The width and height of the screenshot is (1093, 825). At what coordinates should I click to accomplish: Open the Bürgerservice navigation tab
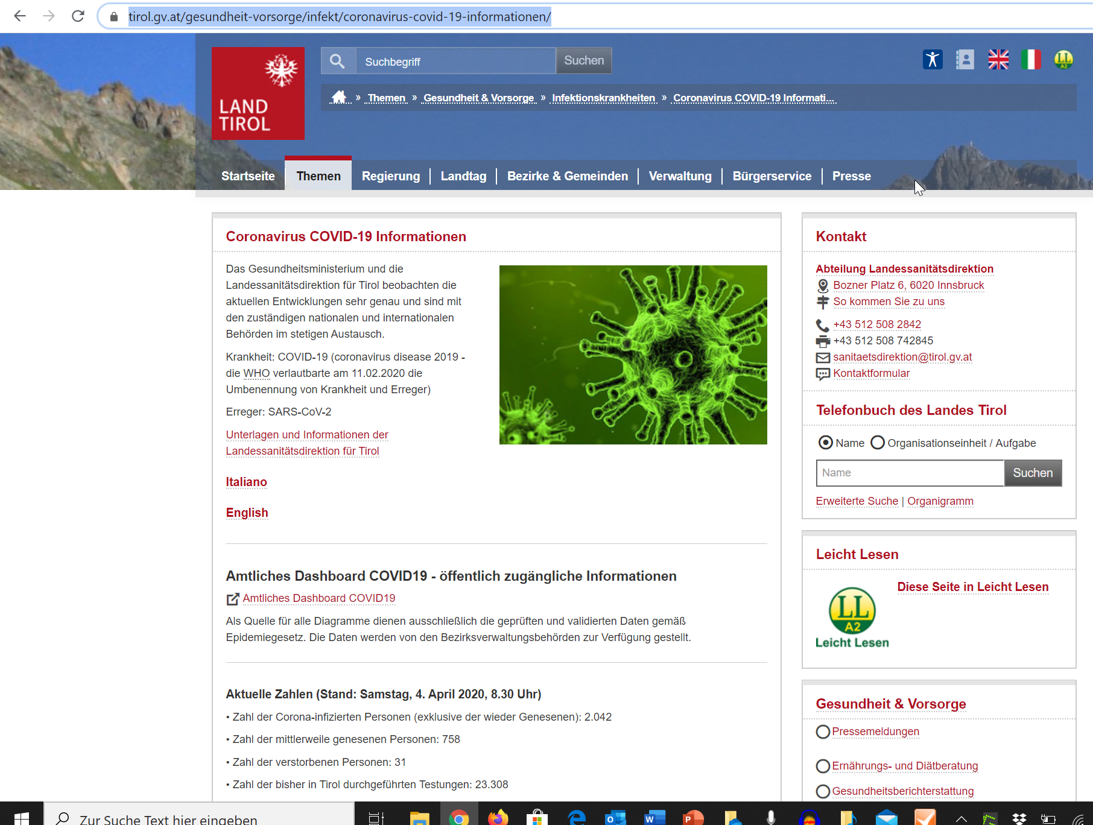click(772, 176)
